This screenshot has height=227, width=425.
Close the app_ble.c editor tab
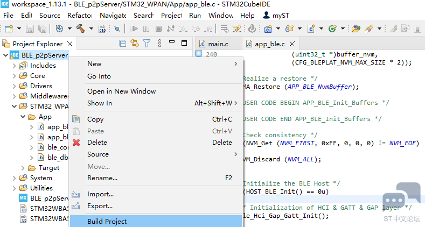tap(292, 44)
